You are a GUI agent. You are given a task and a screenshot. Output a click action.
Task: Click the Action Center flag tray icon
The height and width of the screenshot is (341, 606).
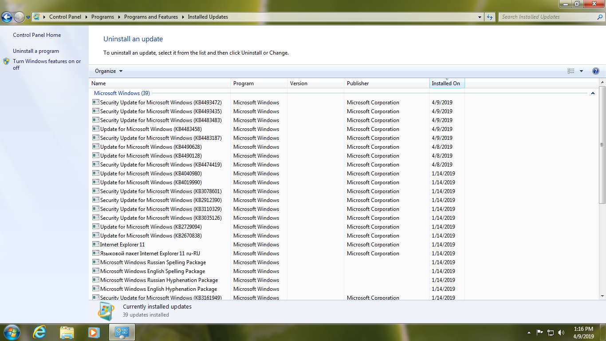(x=540, y=332)
